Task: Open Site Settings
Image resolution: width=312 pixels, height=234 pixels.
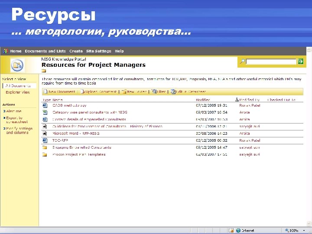Action: point(98,51)
